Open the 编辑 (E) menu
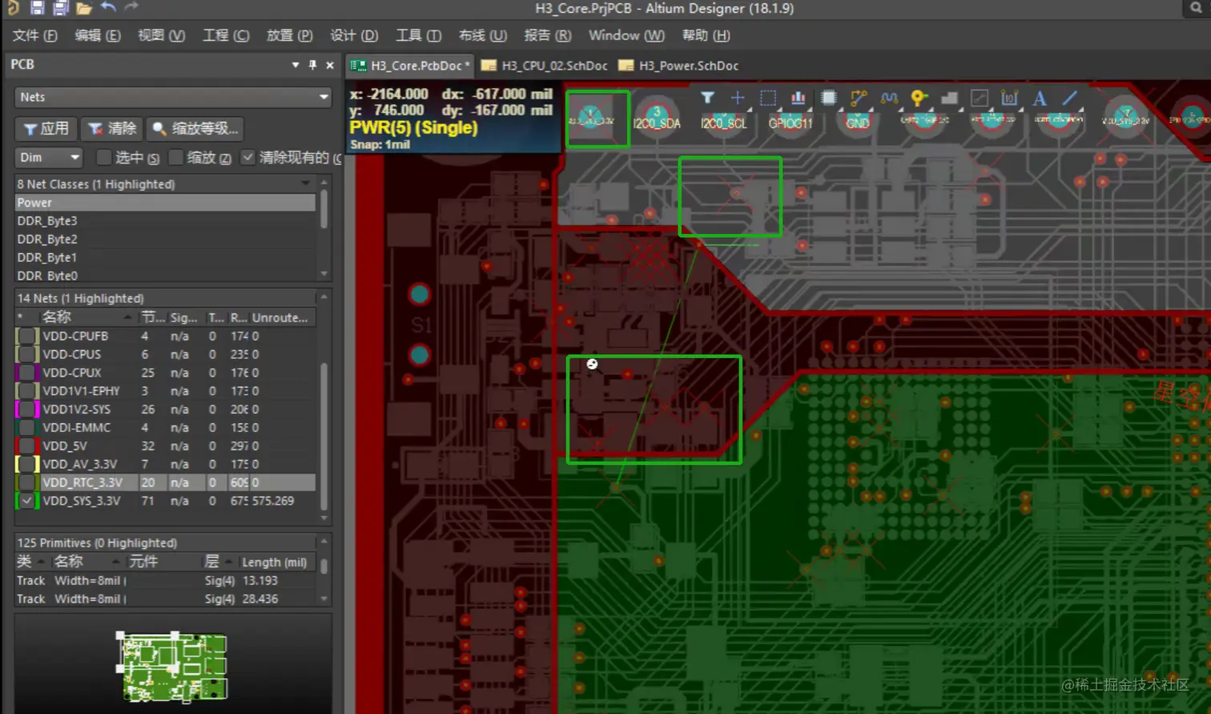This screenshot has width=1211, height=714. (x=98, y=35)
